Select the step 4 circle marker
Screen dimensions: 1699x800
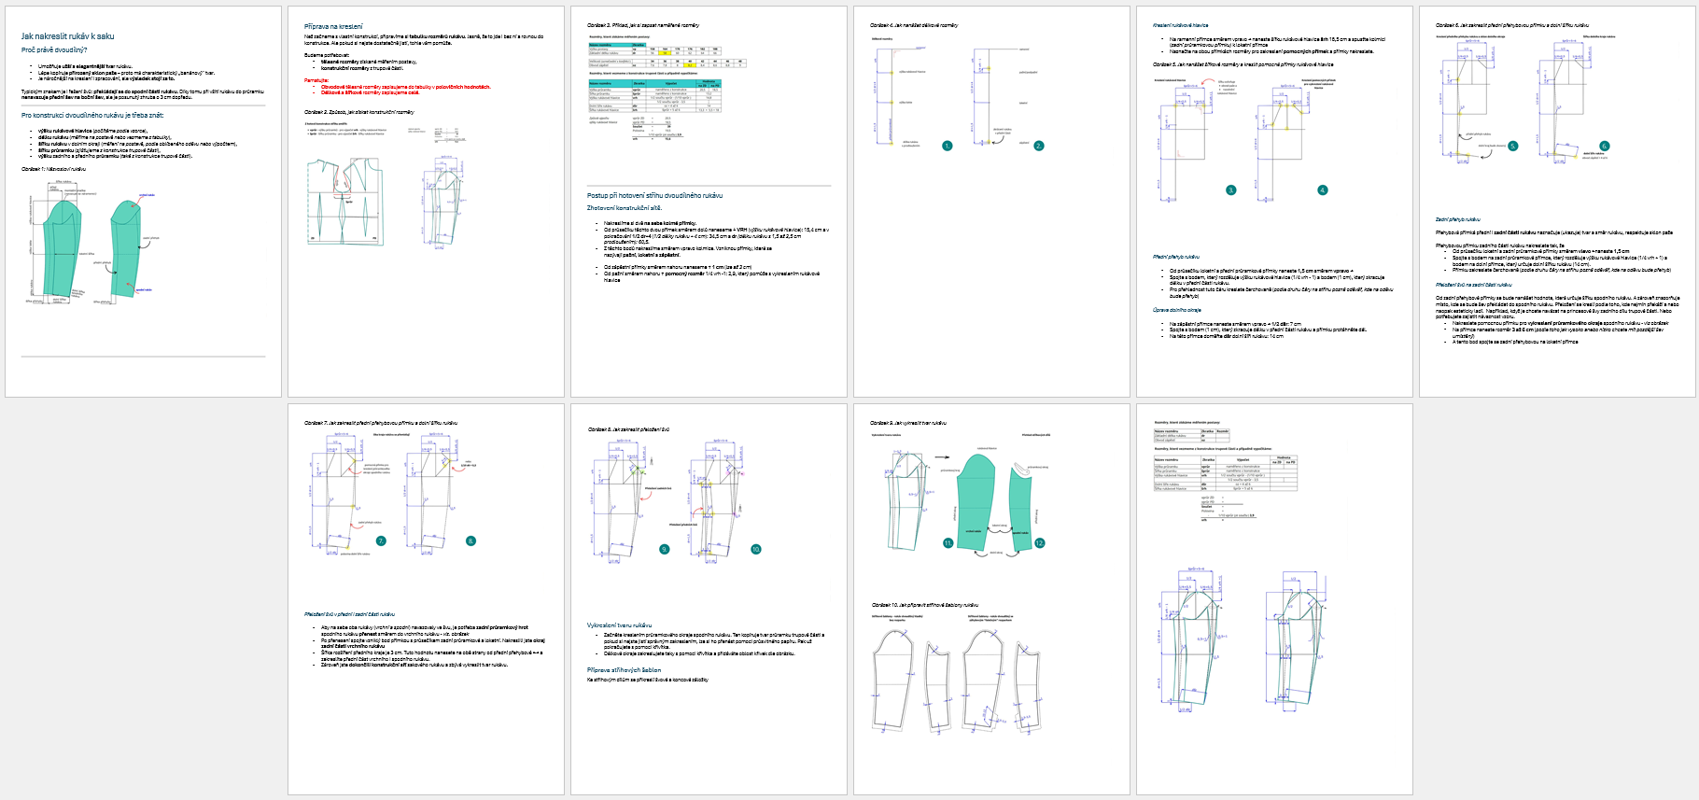click(1322, 189)
